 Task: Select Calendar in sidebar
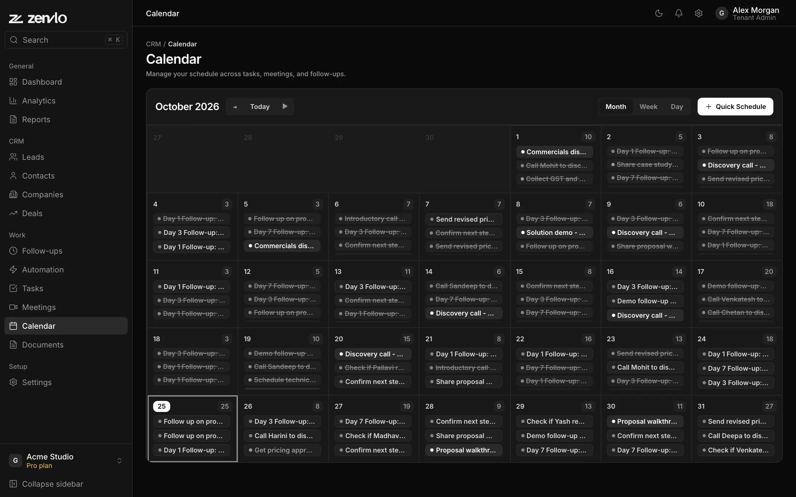(66, 326)
